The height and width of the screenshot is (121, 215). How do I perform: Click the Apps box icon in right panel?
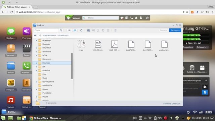pos(202,68)
